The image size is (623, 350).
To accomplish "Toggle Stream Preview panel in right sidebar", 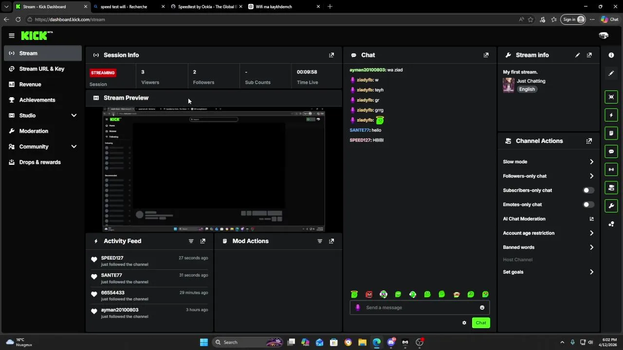I will click(x=611, y=97).
